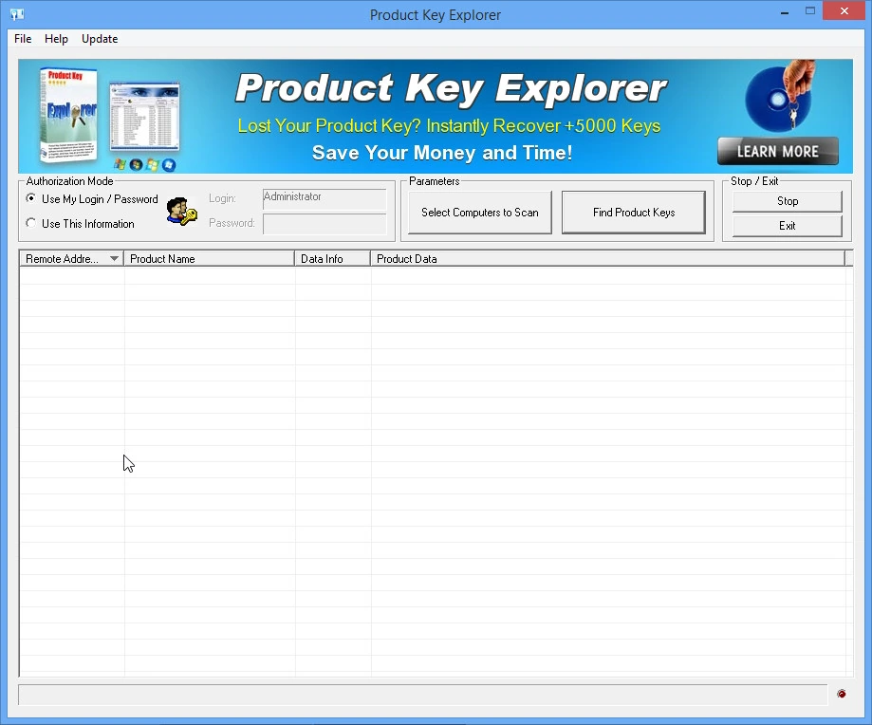Sort by Product Name column header
872x725 pixels.
(209, 258)
